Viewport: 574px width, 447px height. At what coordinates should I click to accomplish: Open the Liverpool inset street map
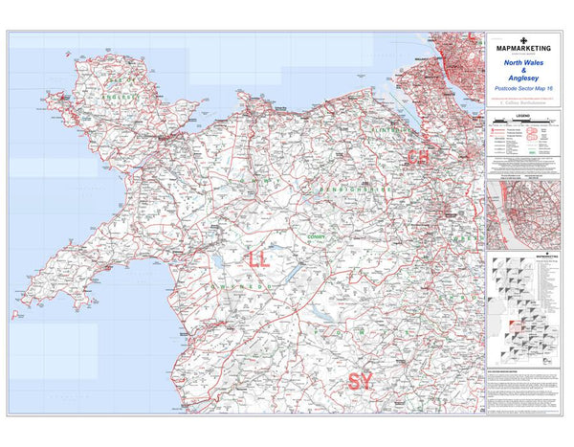(x=523, y=215)
